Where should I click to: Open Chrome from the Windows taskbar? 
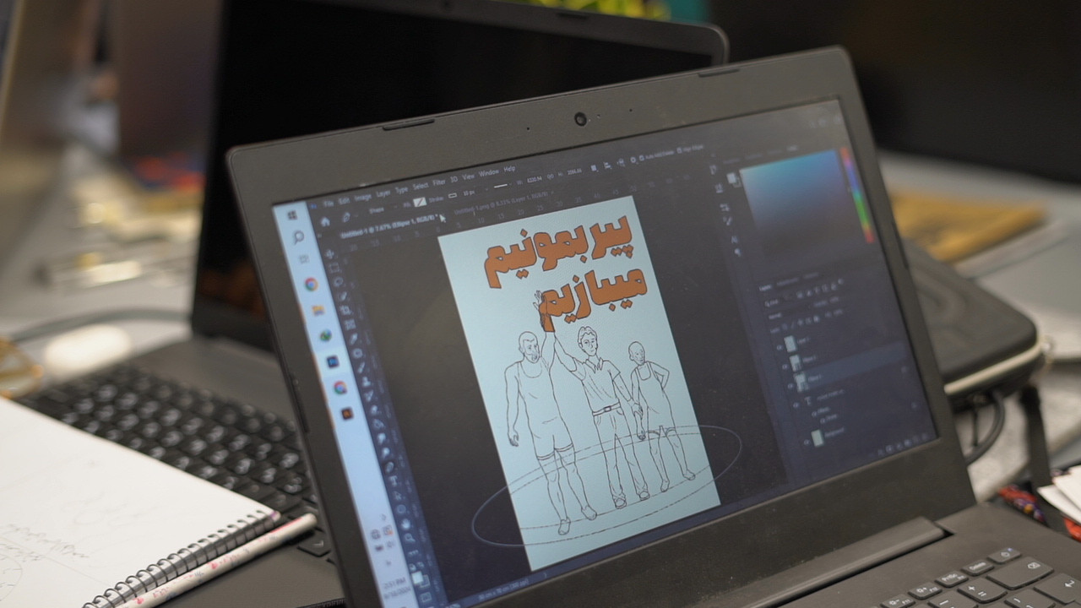[x=311, y=285]
